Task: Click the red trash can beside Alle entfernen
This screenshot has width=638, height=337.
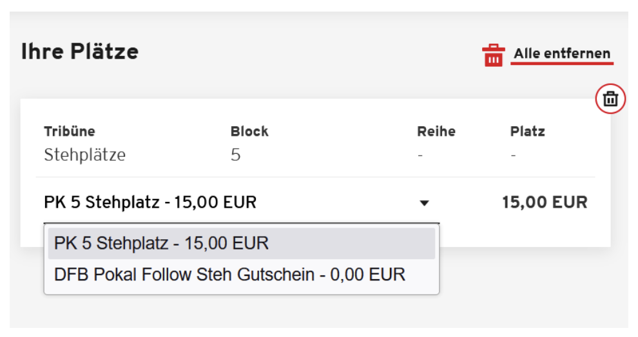Action: 493,55
